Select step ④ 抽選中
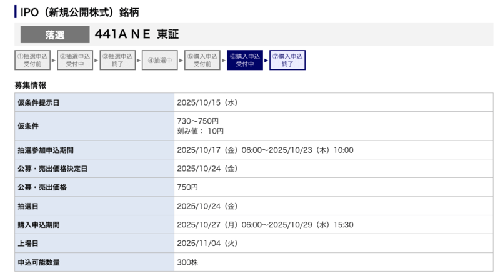The width and height of the screenshot is (500, 276). coord(159,61)
